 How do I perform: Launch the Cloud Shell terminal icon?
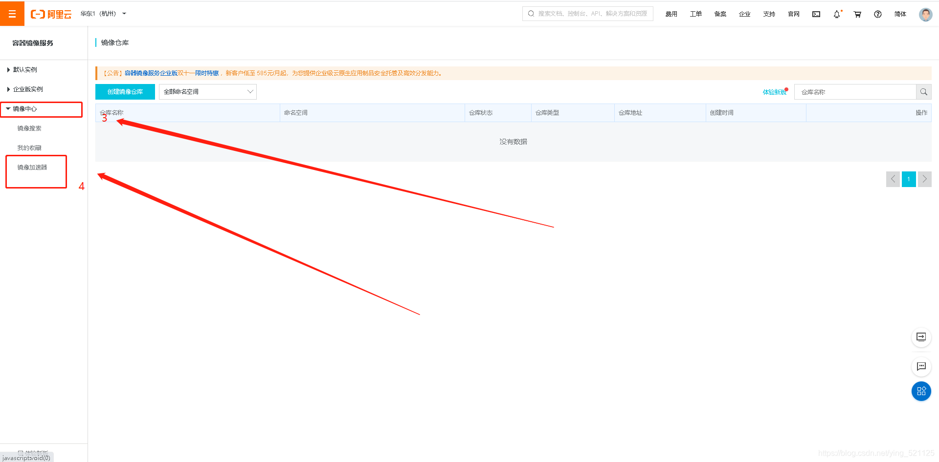[x=816, y=14]
